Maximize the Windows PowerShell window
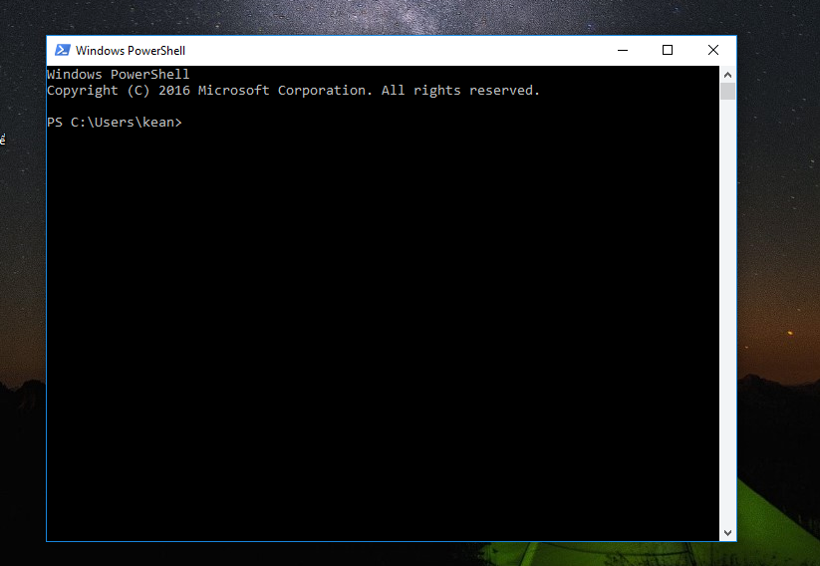Image resolution: width=820 pixels, height=566 pixels. [x=668, y=50]
